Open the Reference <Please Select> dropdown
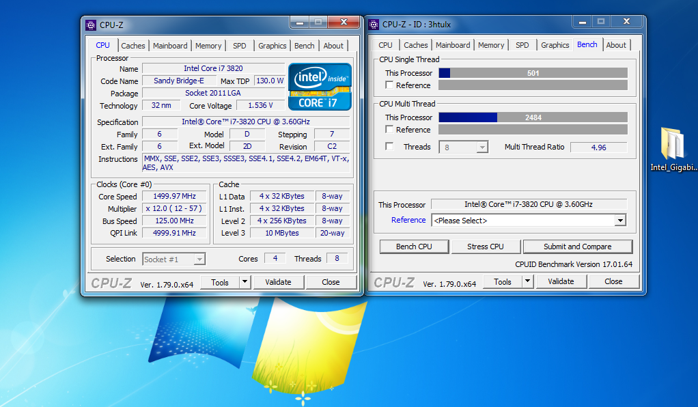 [x=529, y=221]
